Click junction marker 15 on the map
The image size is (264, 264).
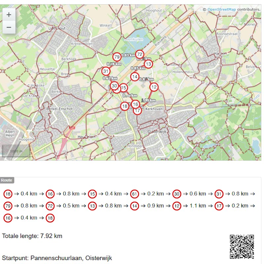coord(123,88)
